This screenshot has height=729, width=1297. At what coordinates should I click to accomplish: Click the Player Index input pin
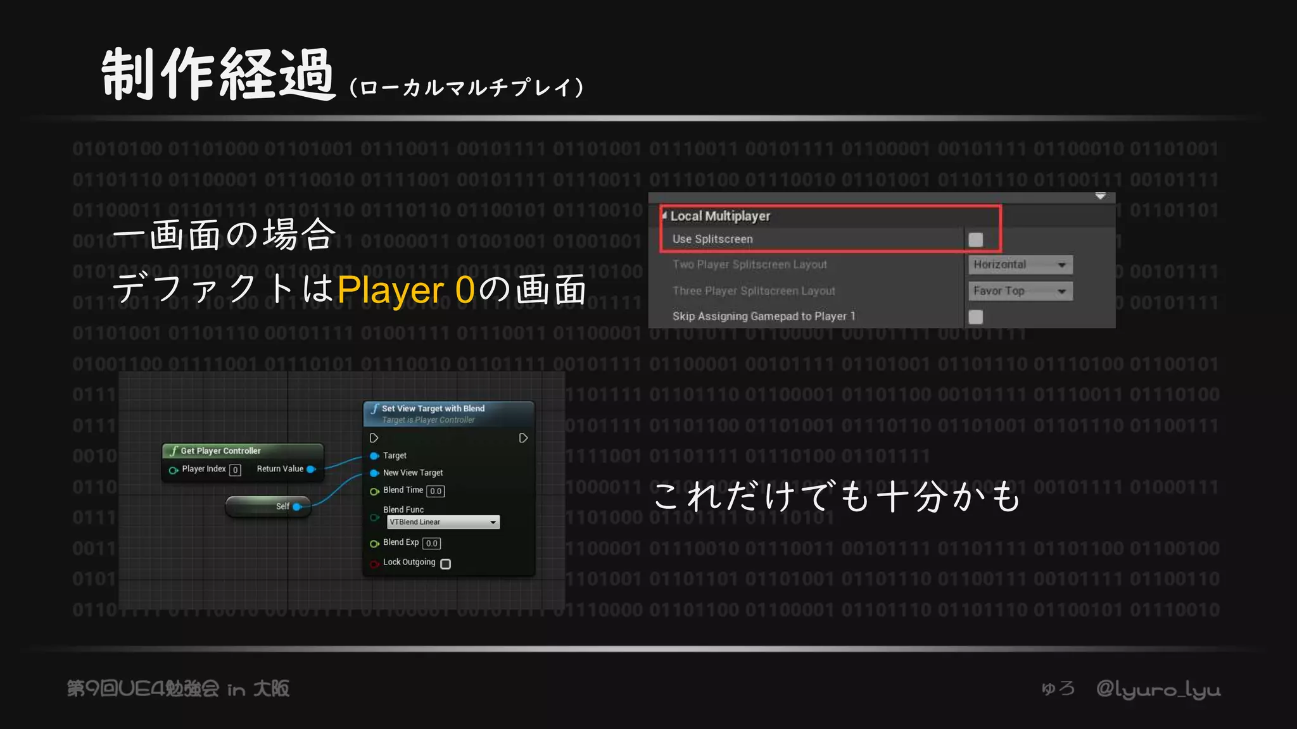pos(173,470)
